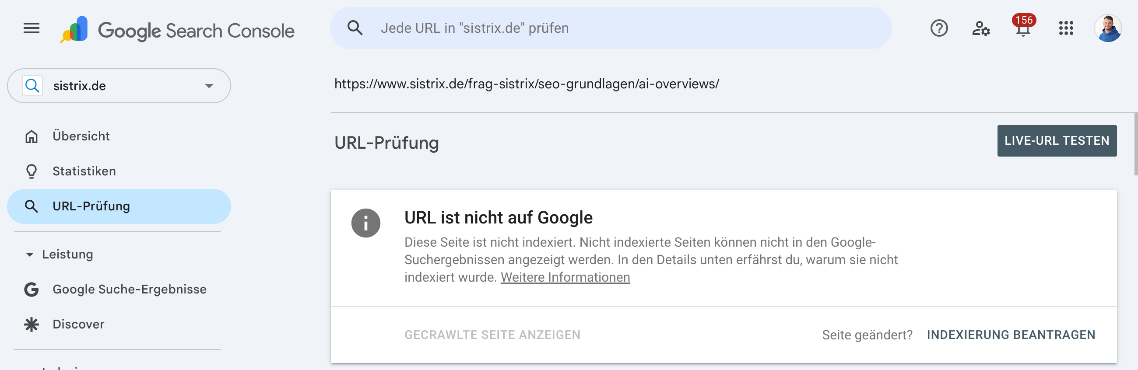Click the inspected sistrix.de URL text
The height and width of the screenshot is (370, 1138).
[x=527, y=84]
